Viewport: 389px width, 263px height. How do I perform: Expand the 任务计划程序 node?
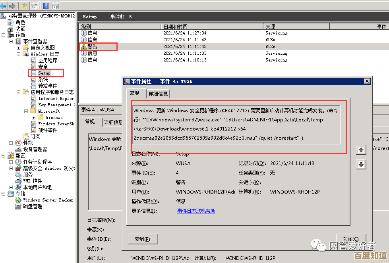pyautogui.click(x=11, y=162)
